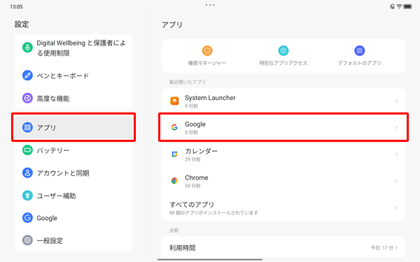Click 59 個のアプリがインストールされています text
This screenshot has height=262, width=420.
tap(213, 213)
